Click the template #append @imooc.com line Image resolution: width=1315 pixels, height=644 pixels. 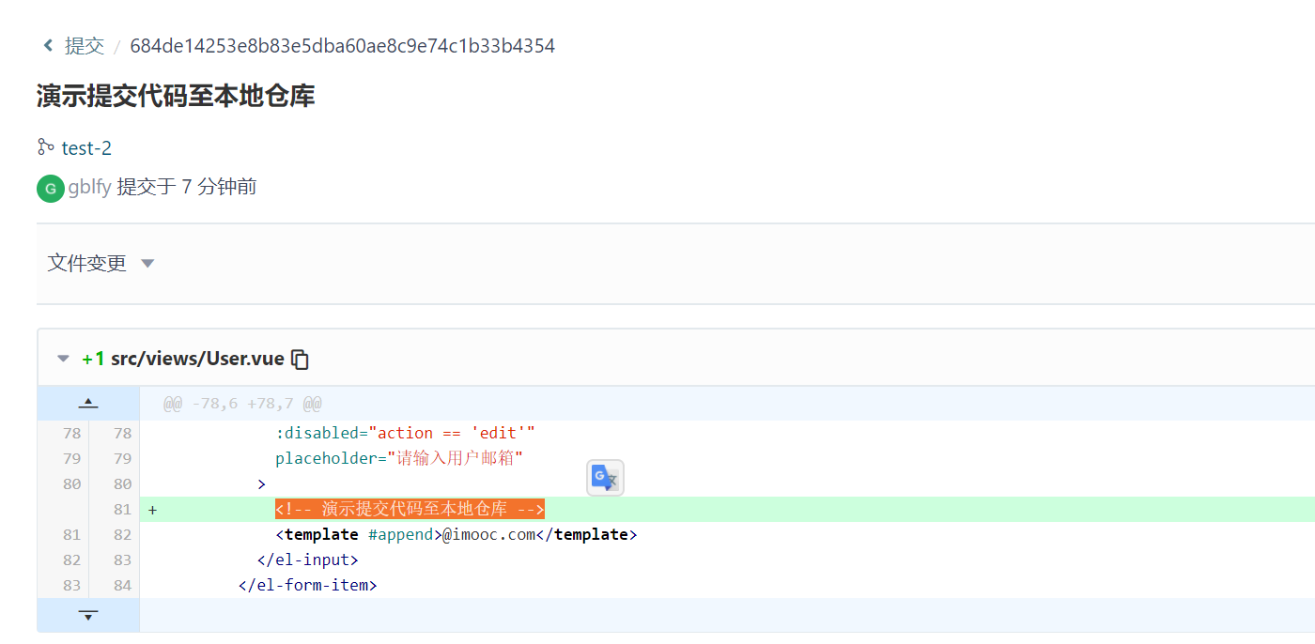coord(456,534)
